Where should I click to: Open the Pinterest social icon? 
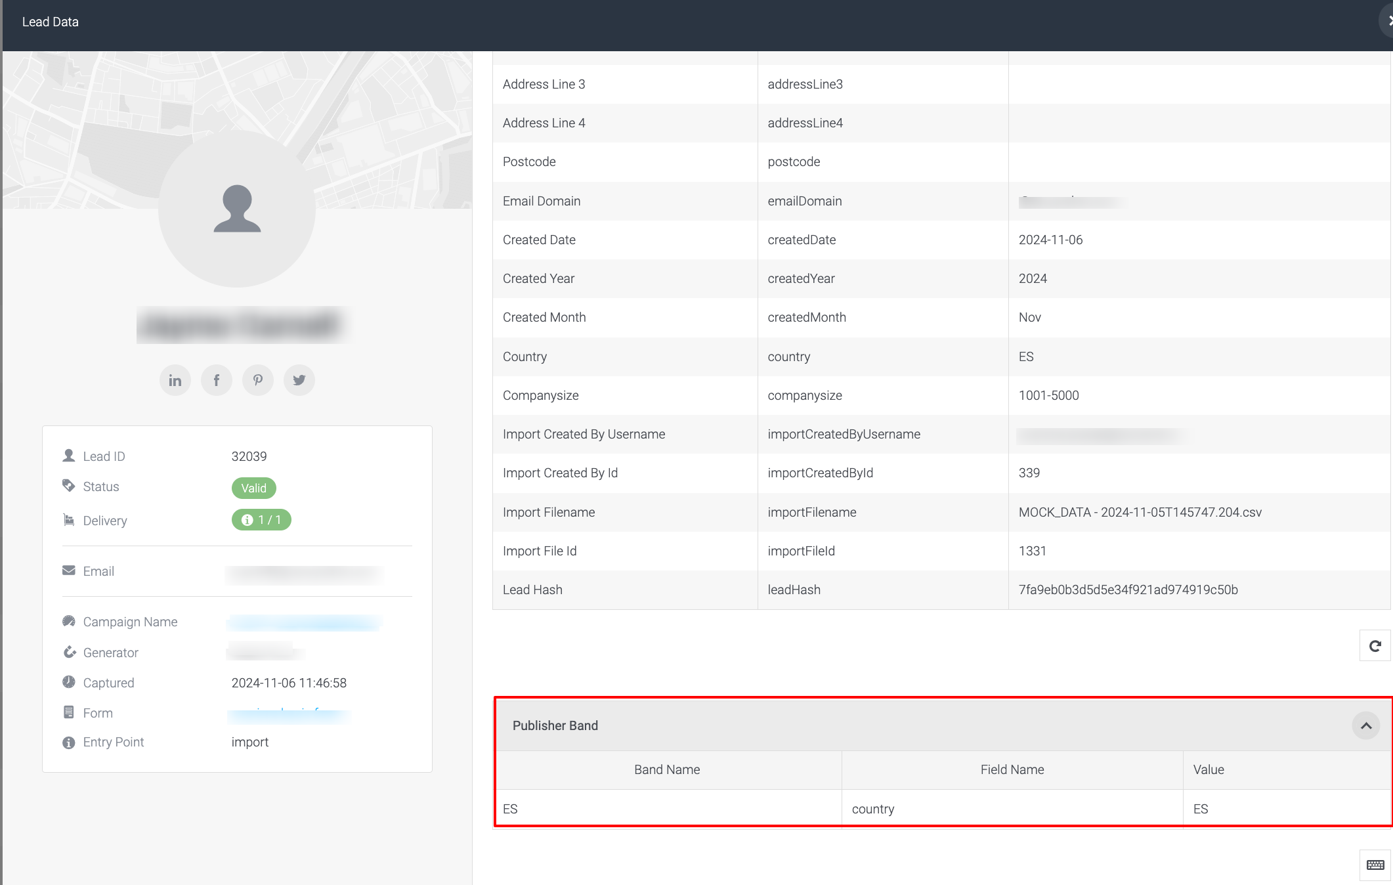point(258,380)
